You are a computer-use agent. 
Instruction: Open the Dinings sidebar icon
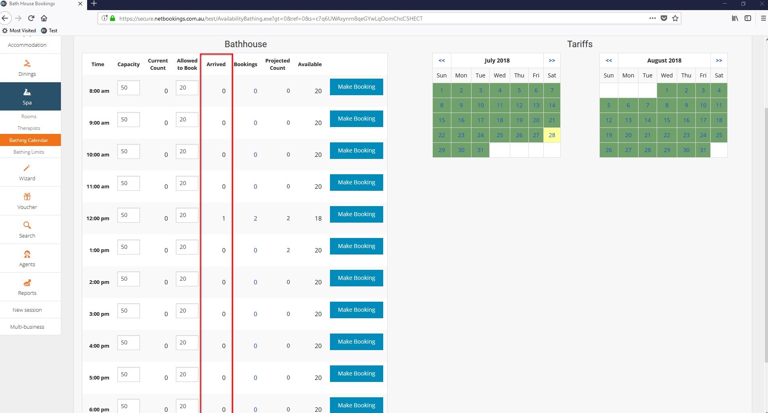click(x=27, y=64)
